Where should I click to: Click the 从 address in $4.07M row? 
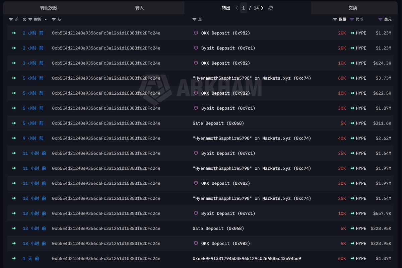tap(106, 259)
